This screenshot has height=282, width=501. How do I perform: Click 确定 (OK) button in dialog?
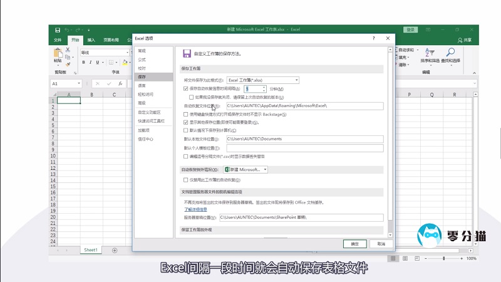click(x=354, y=243)
